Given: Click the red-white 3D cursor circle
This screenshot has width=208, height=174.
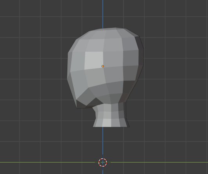Looking at the screenshot, I should pyautogui.click(x=103, y=162).
